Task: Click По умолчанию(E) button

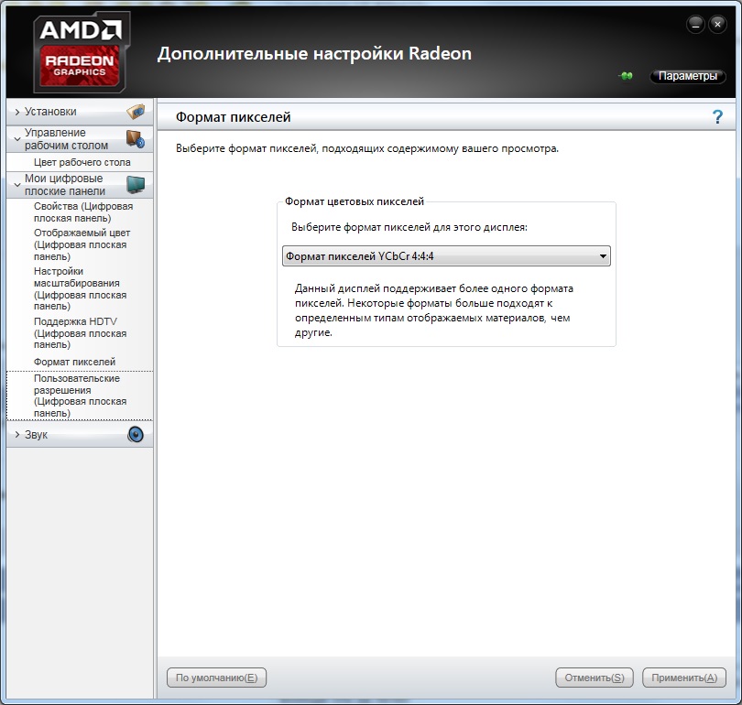Action: pyautogui.click(x=217, y=678)
